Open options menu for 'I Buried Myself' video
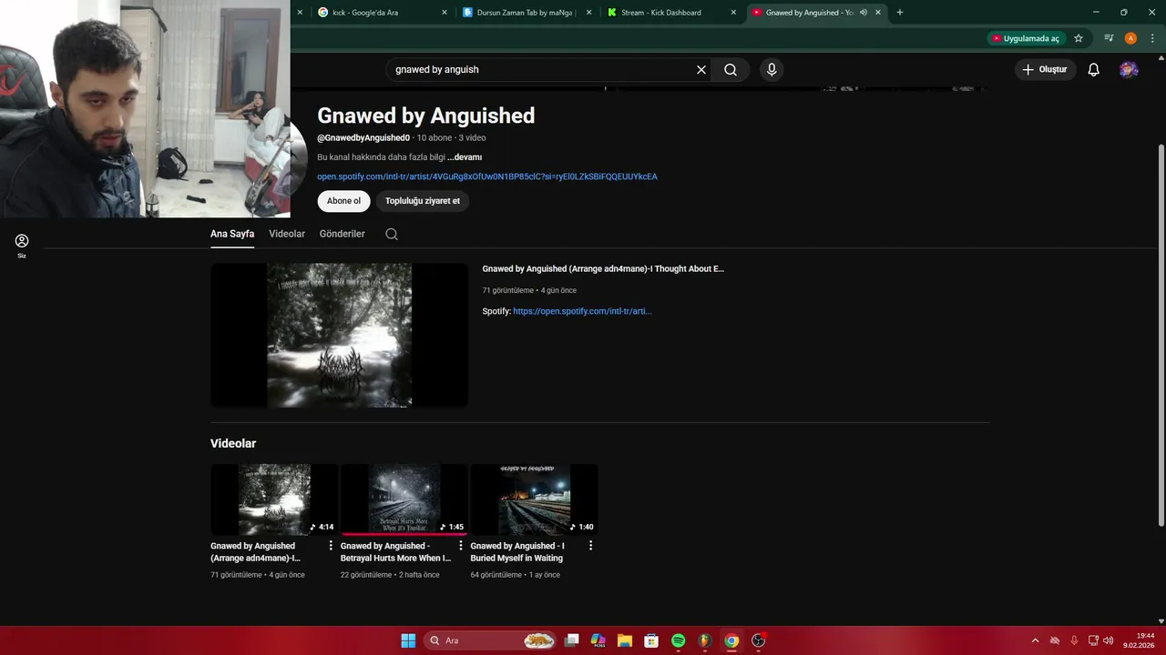The image size is (1166, 655). 590,546
